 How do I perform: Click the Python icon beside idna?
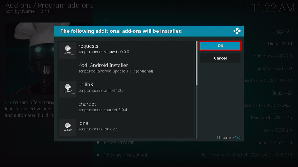pos(68,128)
